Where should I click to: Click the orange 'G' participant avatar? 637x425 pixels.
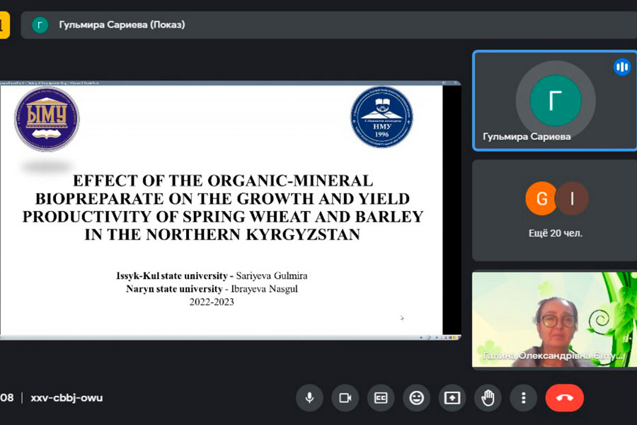[541, 199]
